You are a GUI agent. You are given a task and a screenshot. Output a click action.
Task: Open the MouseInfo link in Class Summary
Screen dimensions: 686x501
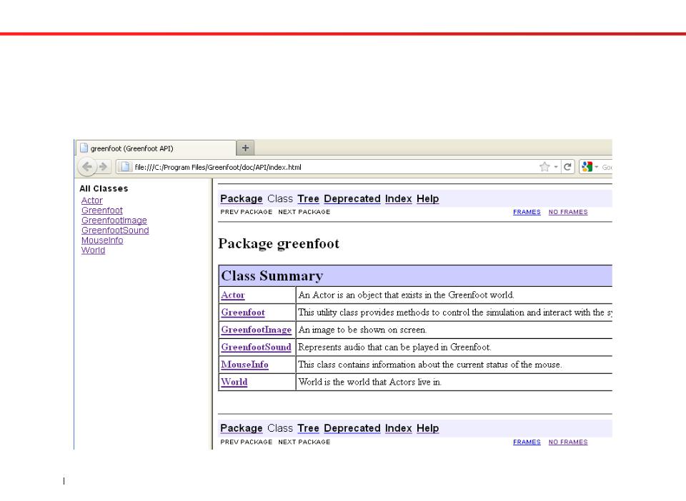click(244, 365)
